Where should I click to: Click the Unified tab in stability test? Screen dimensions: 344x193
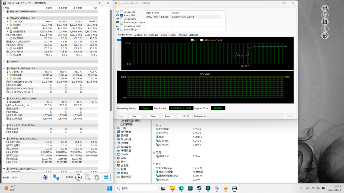pos(183,35)
